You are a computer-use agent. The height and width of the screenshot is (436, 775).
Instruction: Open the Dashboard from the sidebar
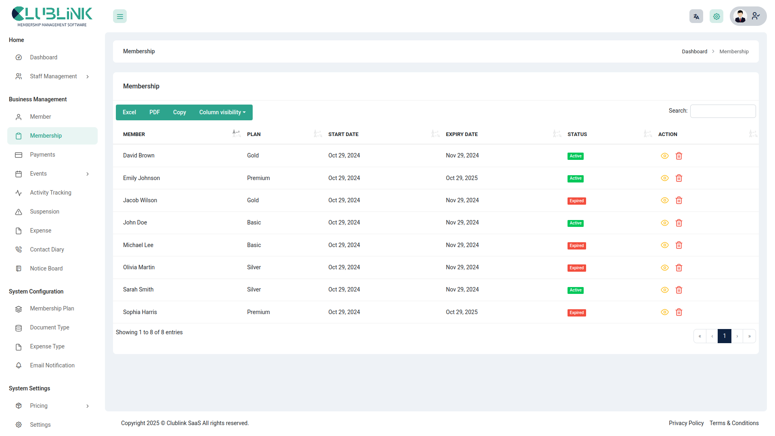click(43, 57)
